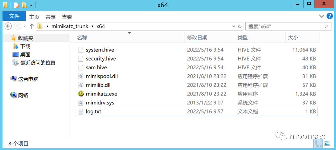
Task: Switch to large icons view in status bar
Action: point(327,144)
